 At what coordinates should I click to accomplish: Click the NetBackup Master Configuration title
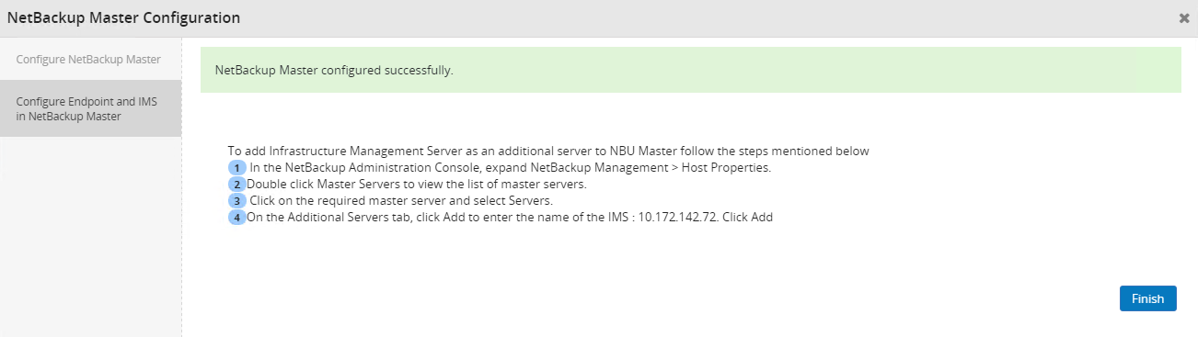pos(123,17)
